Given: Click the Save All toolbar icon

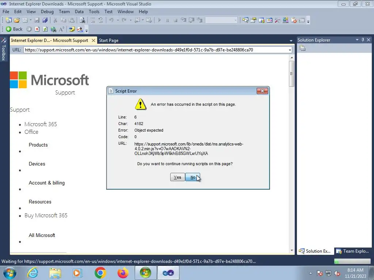Looking at the screenshot, I should tap(45, 20).
